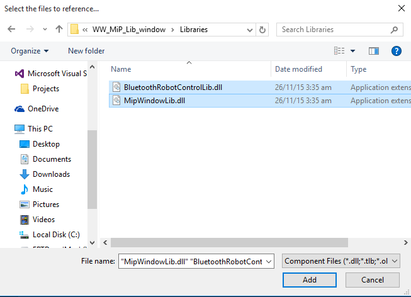Open the Projects folder

tap(46, 89)
